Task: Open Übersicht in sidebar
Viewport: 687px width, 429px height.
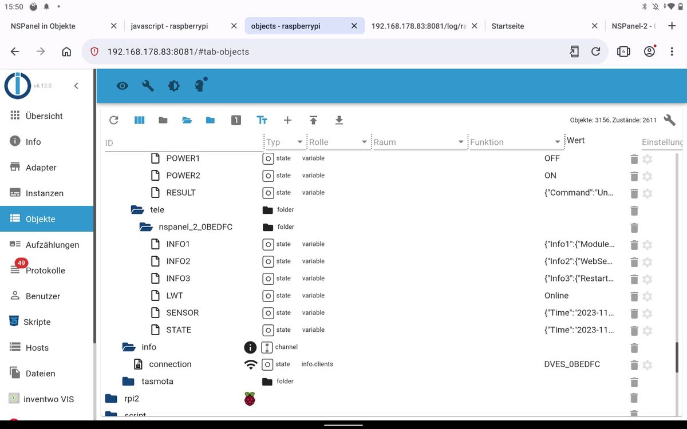Action: point(46,116)
